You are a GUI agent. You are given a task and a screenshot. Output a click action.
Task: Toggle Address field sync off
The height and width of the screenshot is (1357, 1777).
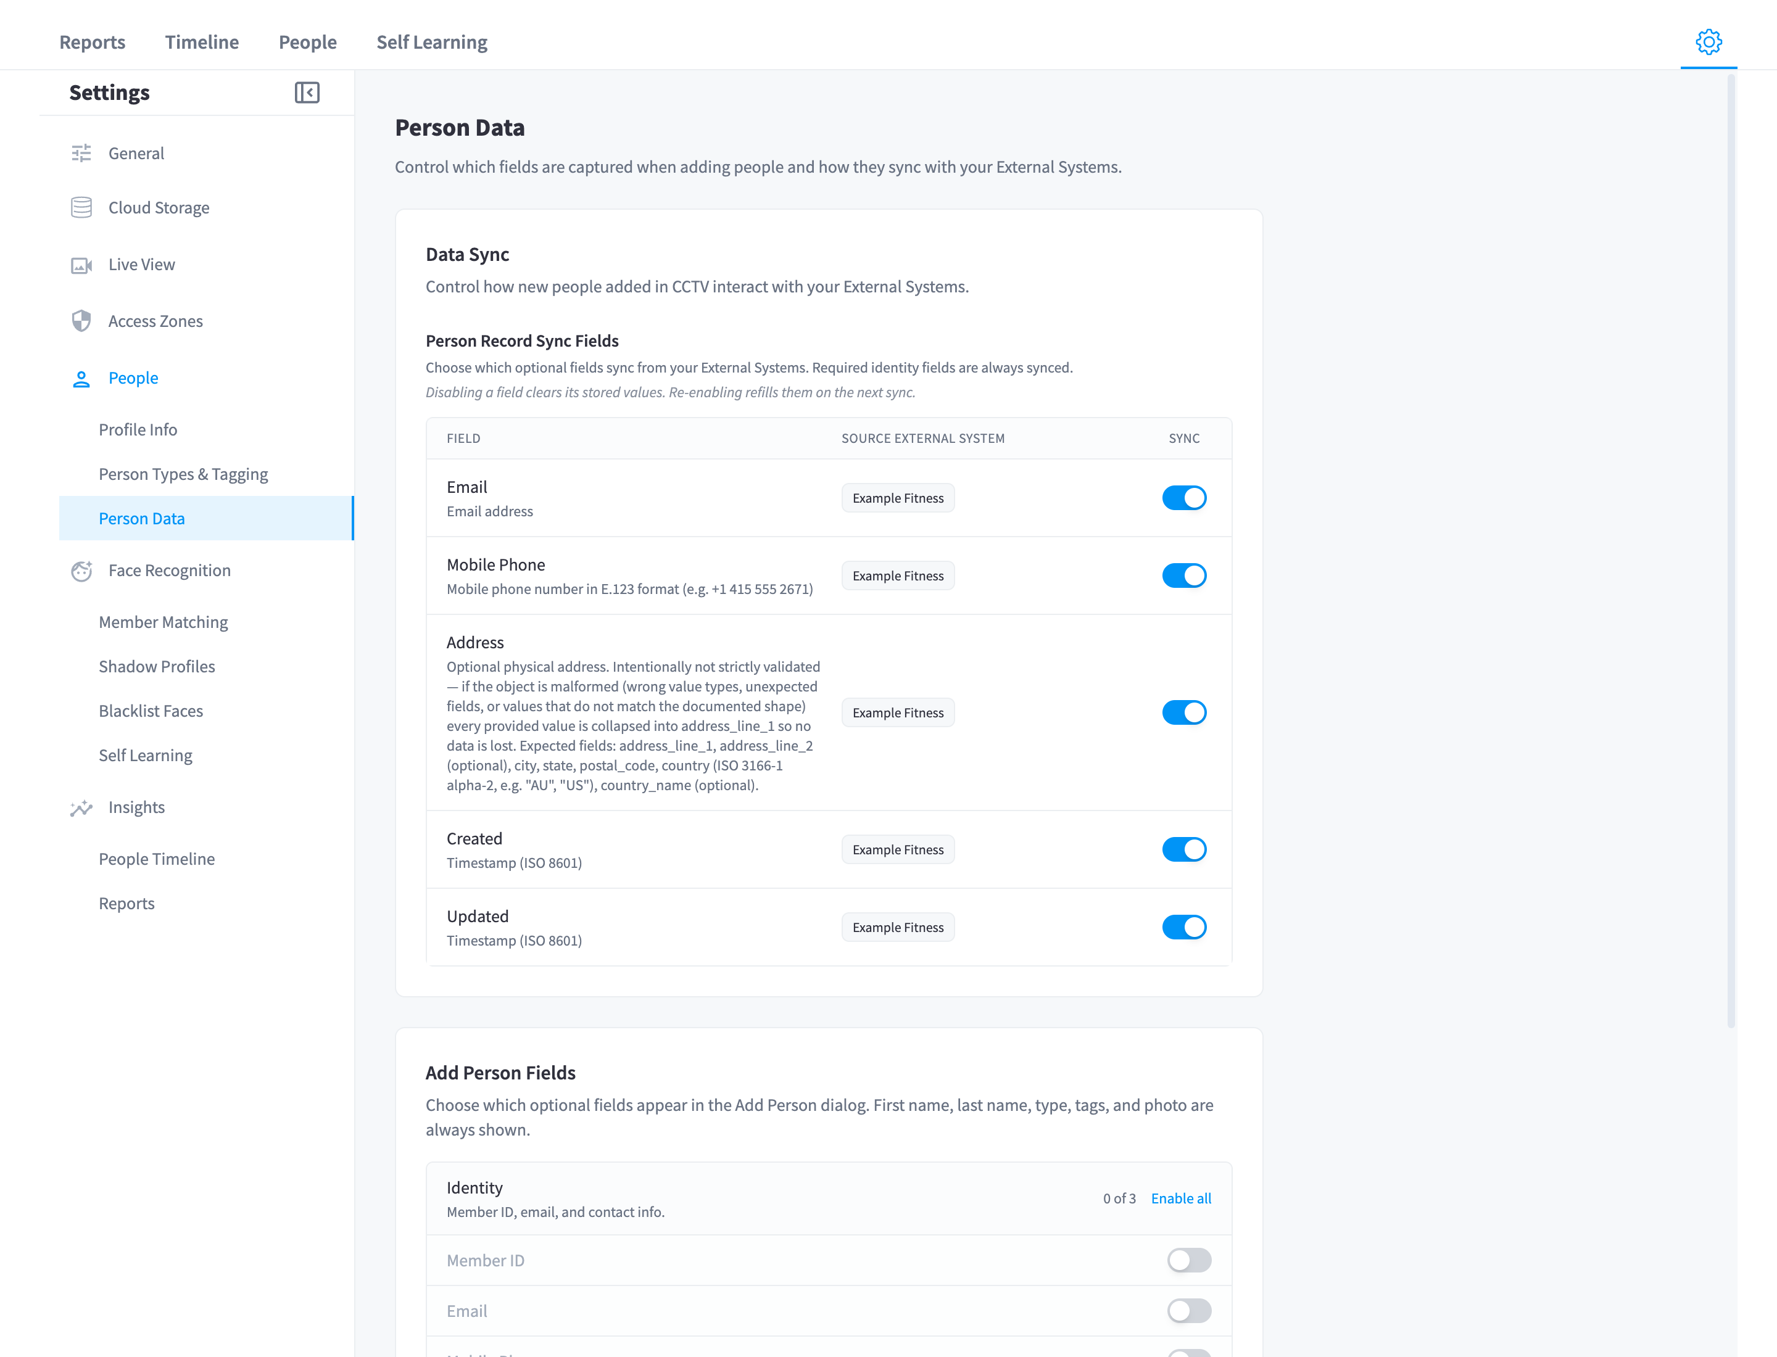(1184, 712)
